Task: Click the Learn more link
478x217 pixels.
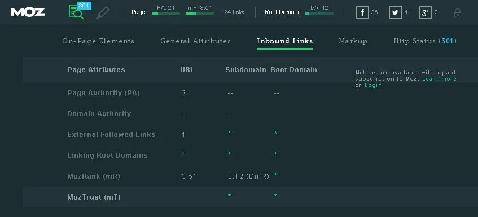Action: point(439,79)
